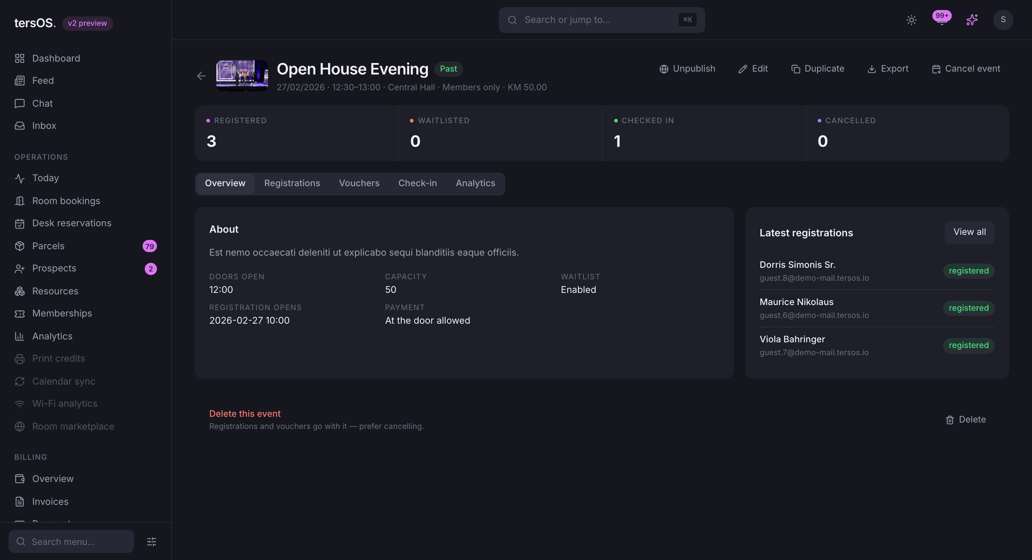Open Memberships section
Image resolution: width=1032 pixels, height=560 pixels.
tap(86, 313)
